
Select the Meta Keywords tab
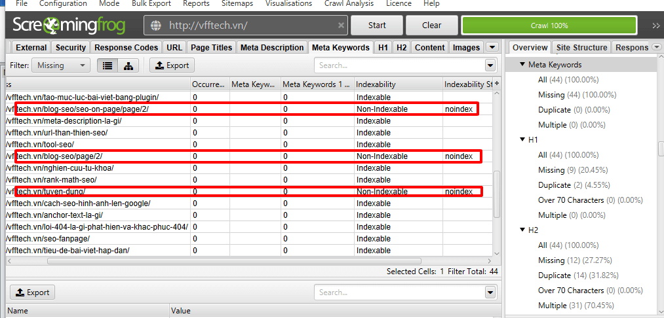340,47
